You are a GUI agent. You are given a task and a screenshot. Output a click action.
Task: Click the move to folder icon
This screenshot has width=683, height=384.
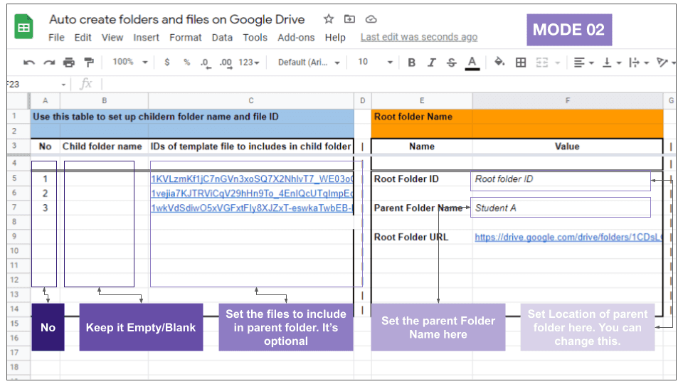[x=349, y=19]
